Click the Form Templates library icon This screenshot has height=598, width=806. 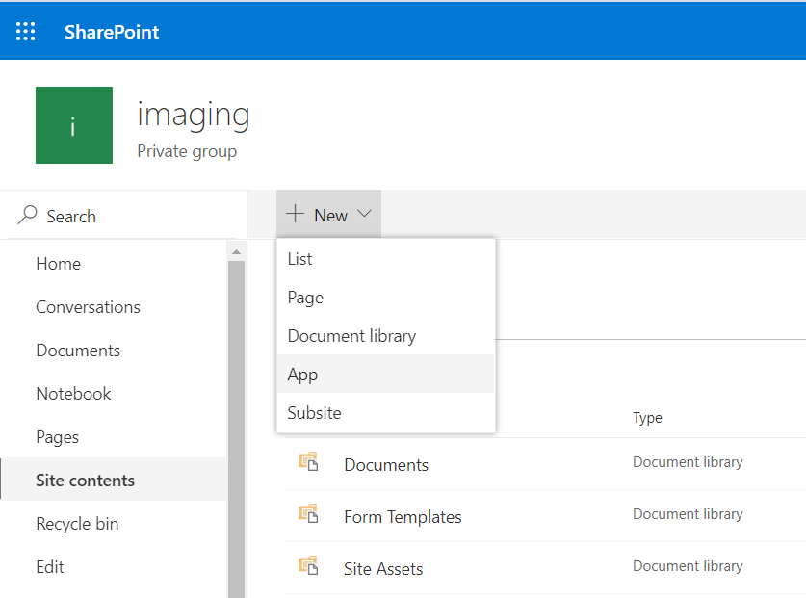pyautogui.click(x=308, y=513)
